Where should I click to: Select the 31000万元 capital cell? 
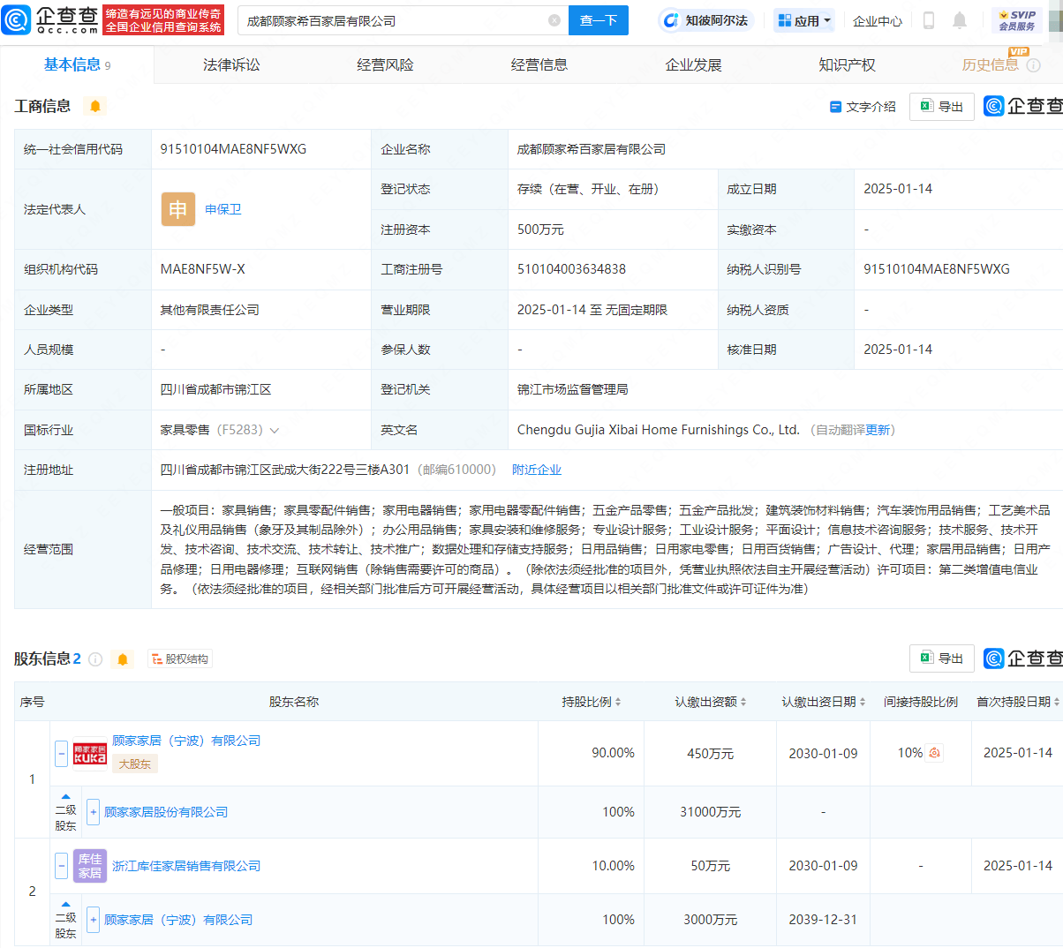click(710, 812)
